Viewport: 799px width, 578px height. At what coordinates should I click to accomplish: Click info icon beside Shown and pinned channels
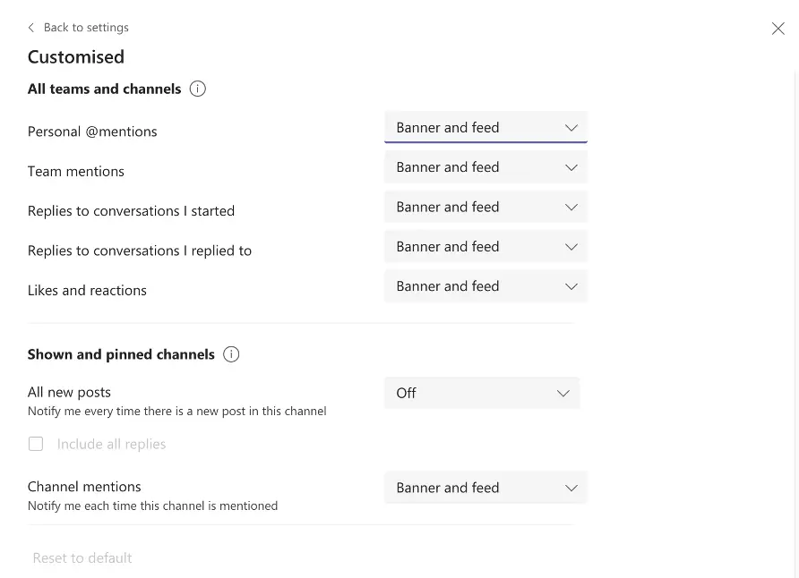point(231,354)
